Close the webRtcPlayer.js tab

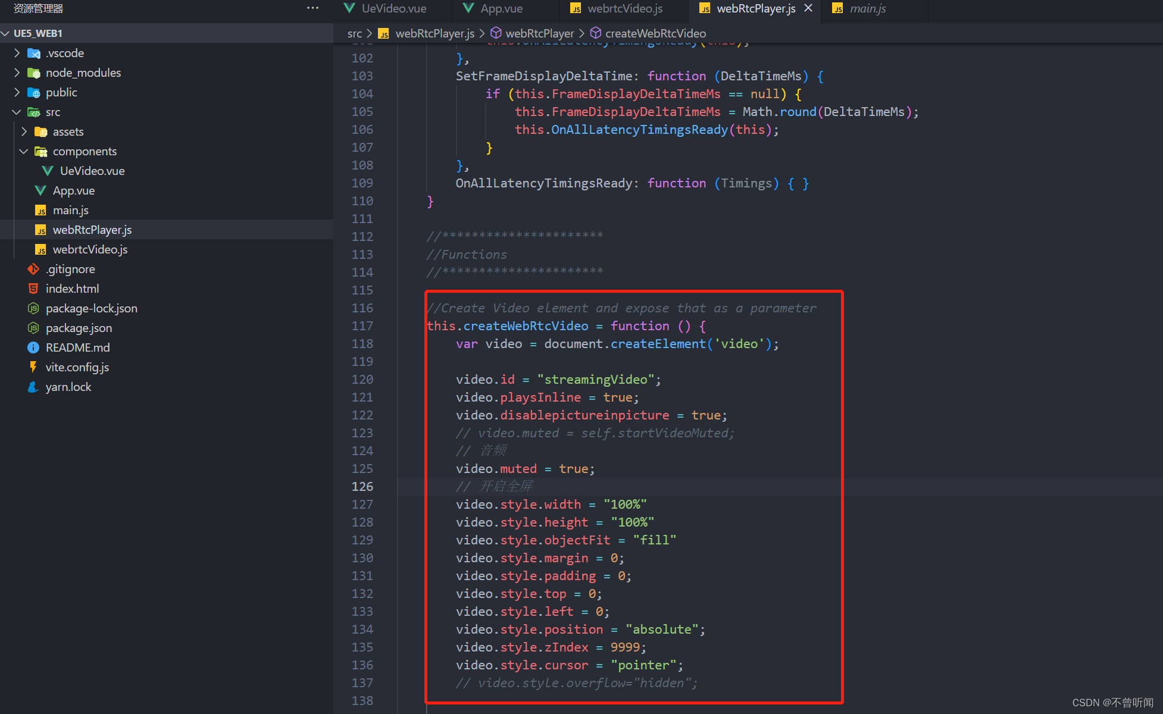(x=808, y=8)
